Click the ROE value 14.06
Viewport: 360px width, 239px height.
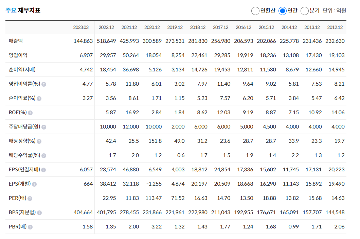338,113
